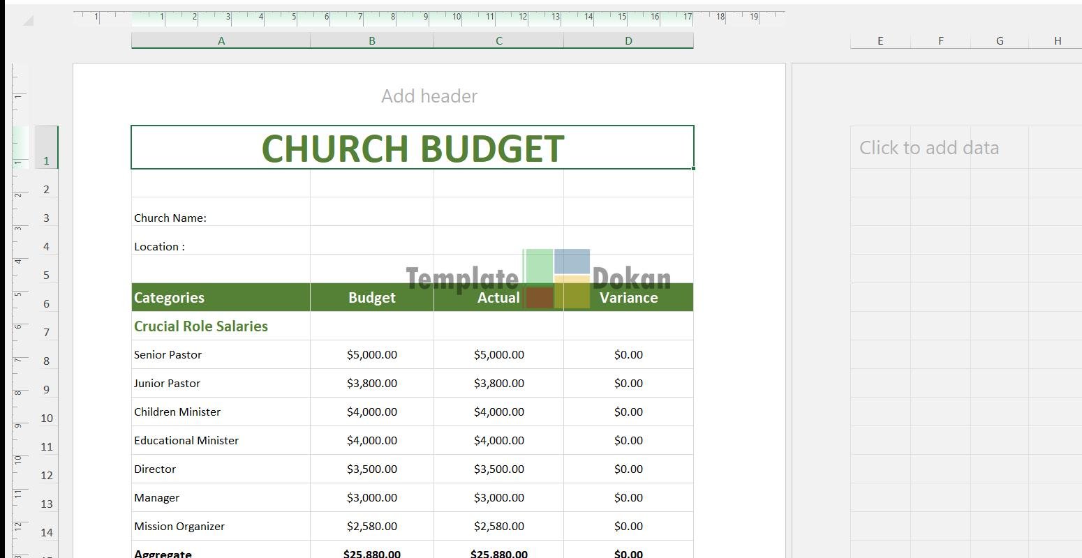1082x558 pixels.
Task: Select the CHURCH BUDGET title cell
Action: pyautogui.click(x=412, y=148)
